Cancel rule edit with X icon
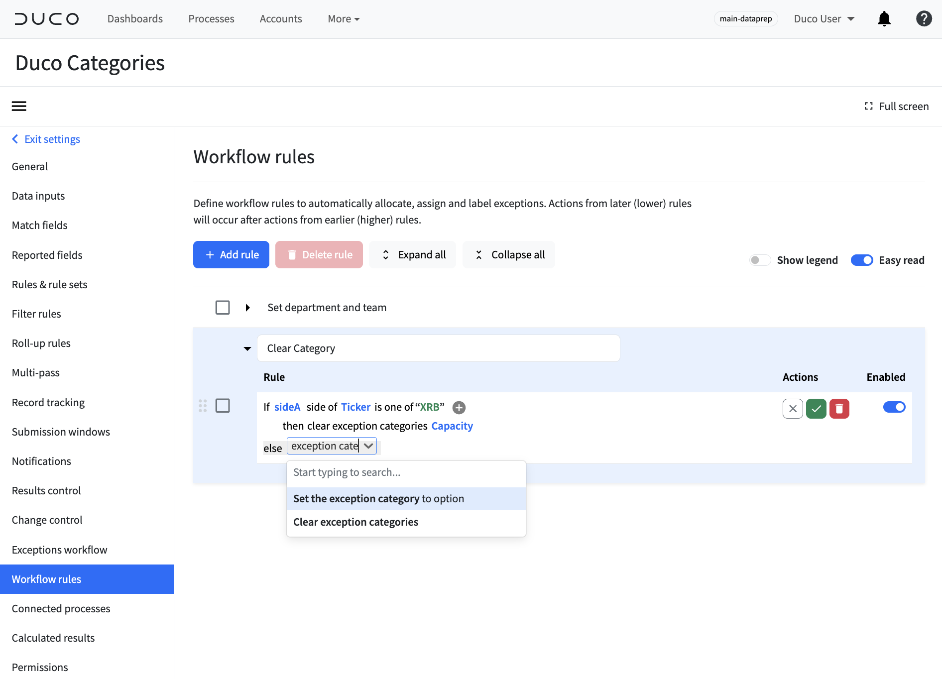The width and height of the screenshot is (942, 679). coord(793,409)
